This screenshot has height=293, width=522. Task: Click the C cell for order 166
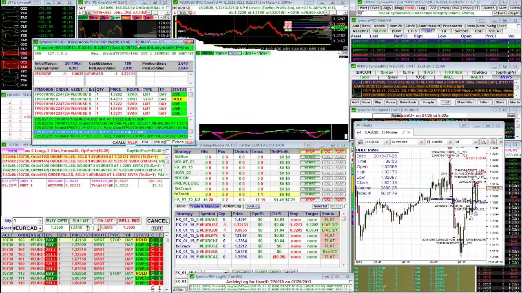click(153, 240)
